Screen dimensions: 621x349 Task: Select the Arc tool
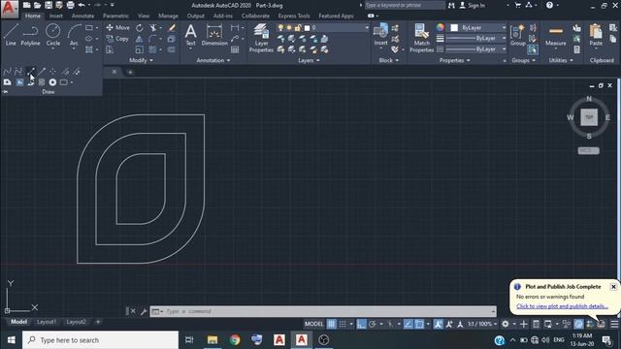(x=74, y=35)
